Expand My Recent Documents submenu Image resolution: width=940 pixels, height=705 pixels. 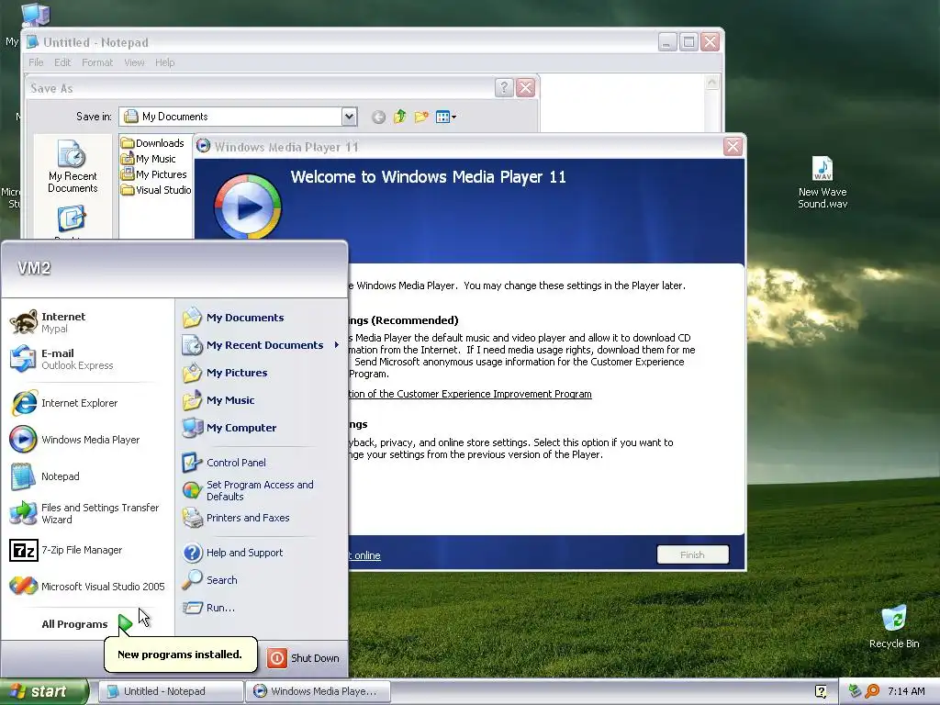pos(262,345)
